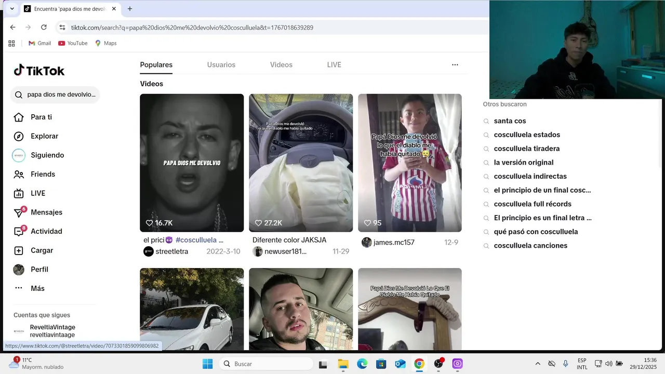Select suggestion 'cosculluela tiradera'
The width and height of the screenshot is (665, 374).
(527, 149)
